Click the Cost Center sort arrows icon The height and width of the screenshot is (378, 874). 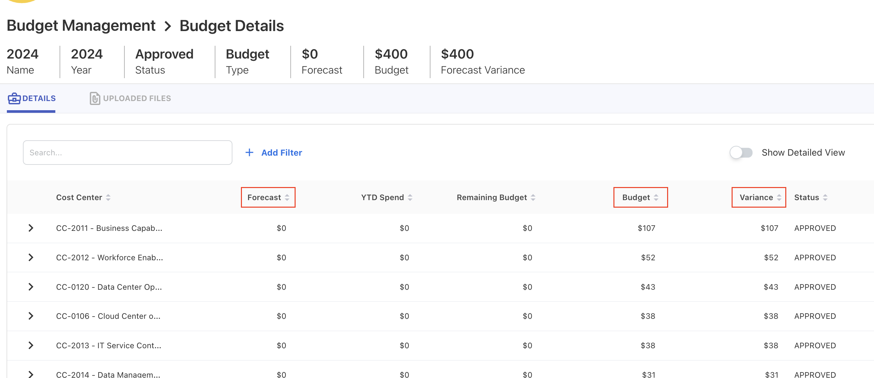tap(108, 197)
